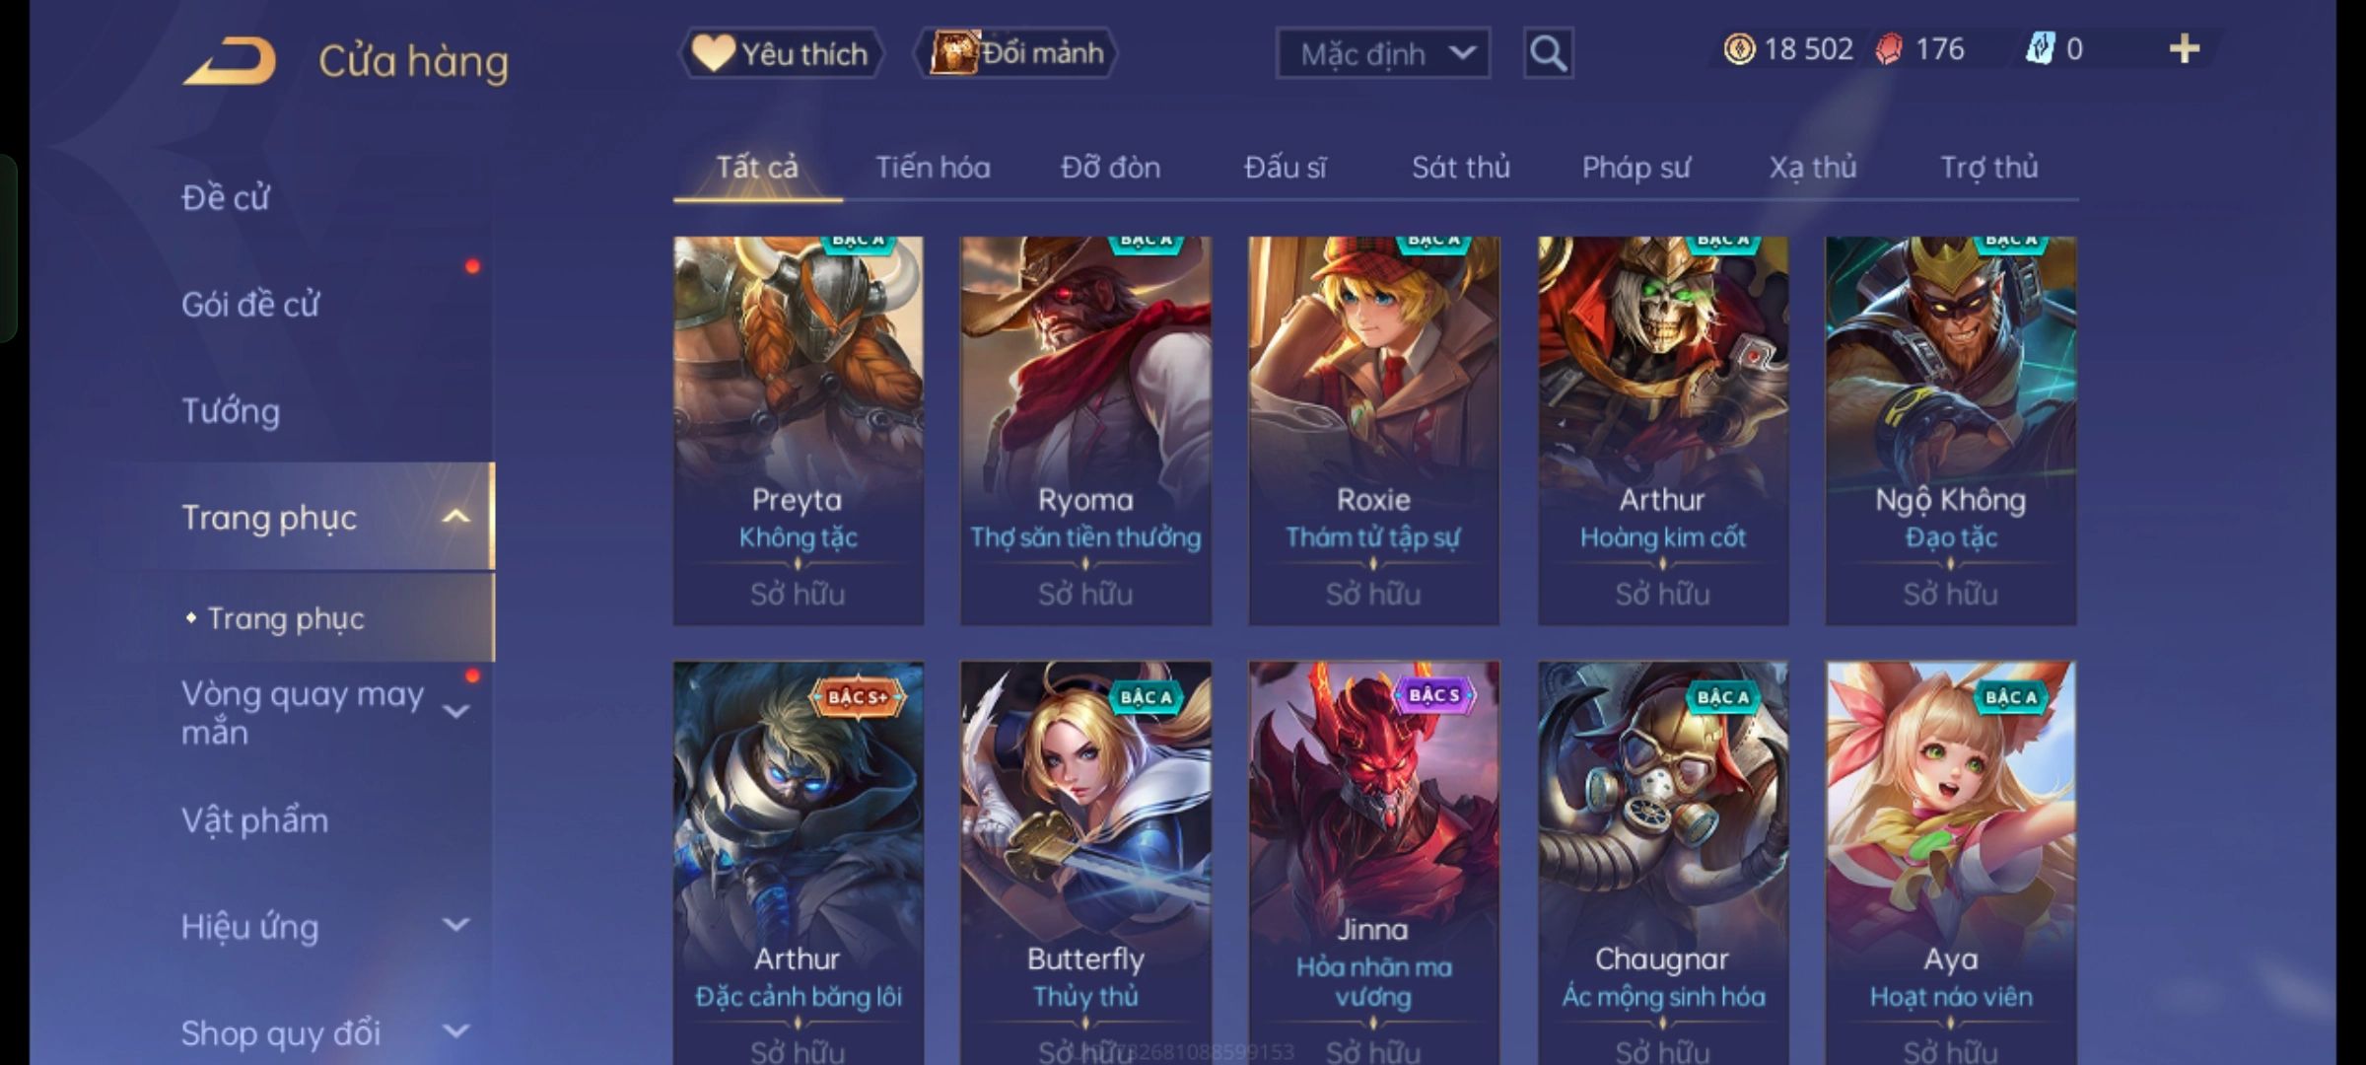Select the Sát thủ filter tab

[x=1461, y=168]
